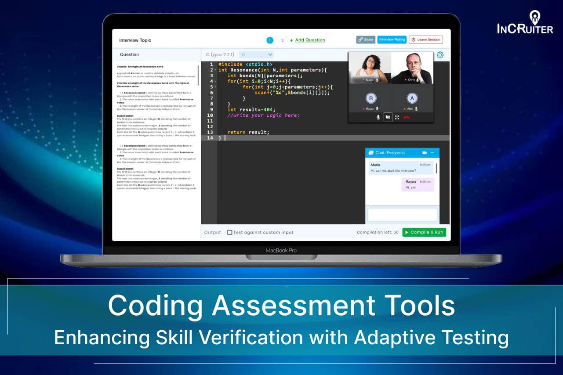Click the microphone icon next to Maria

coord(377,80)
